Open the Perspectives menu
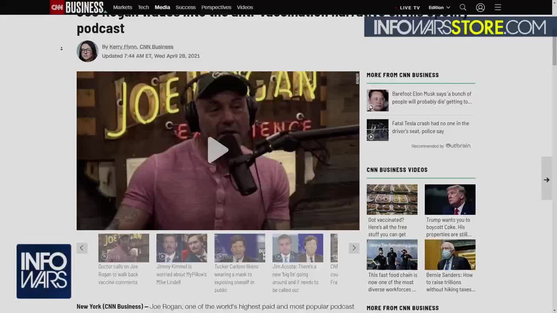The image size is (557, 313). [216, 7]
